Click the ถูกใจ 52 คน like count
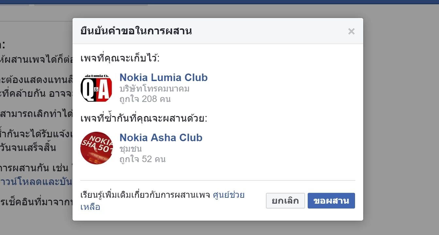This screenshot has width=439, height=235. [x=142, y=159]
